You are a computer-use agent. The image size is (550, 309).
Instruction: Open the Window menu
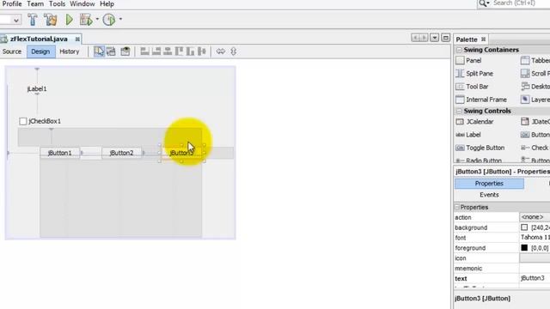click(82, 3)
